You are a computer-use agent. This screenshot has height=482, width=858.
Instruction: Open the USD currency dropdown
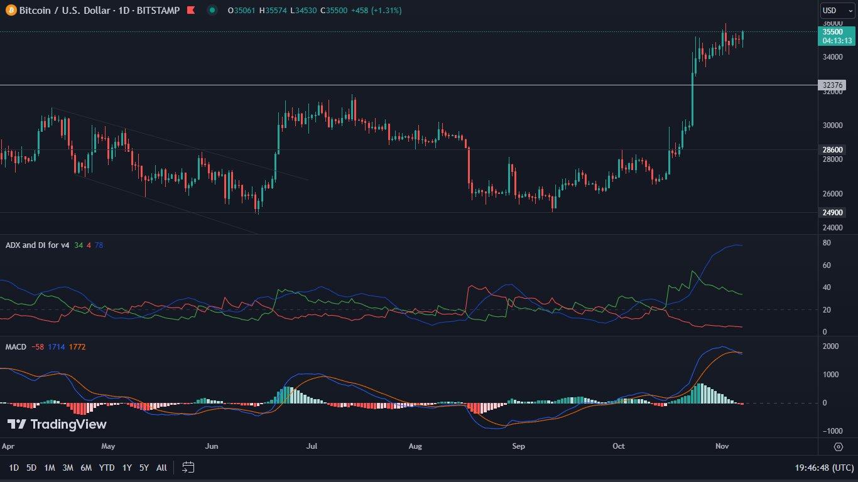836,11
